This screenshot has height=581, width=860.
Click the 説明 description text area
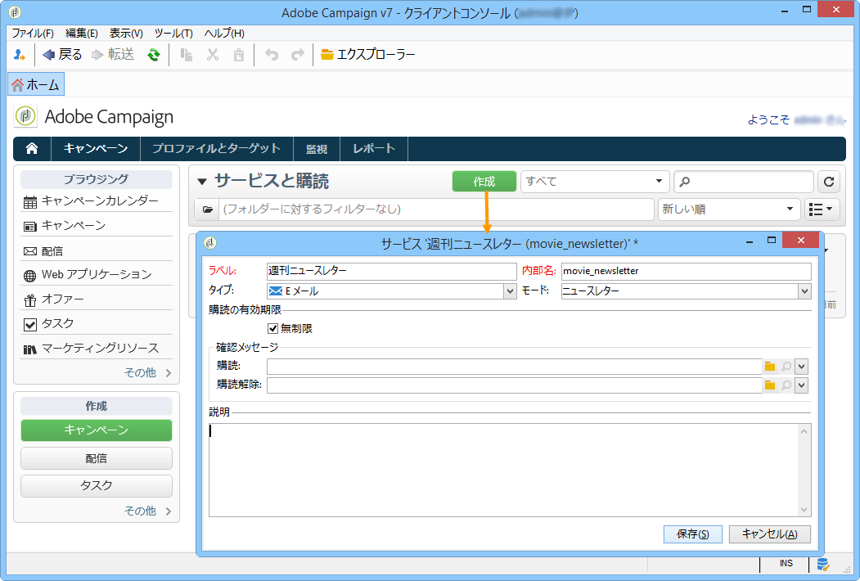tap(503, 470)
